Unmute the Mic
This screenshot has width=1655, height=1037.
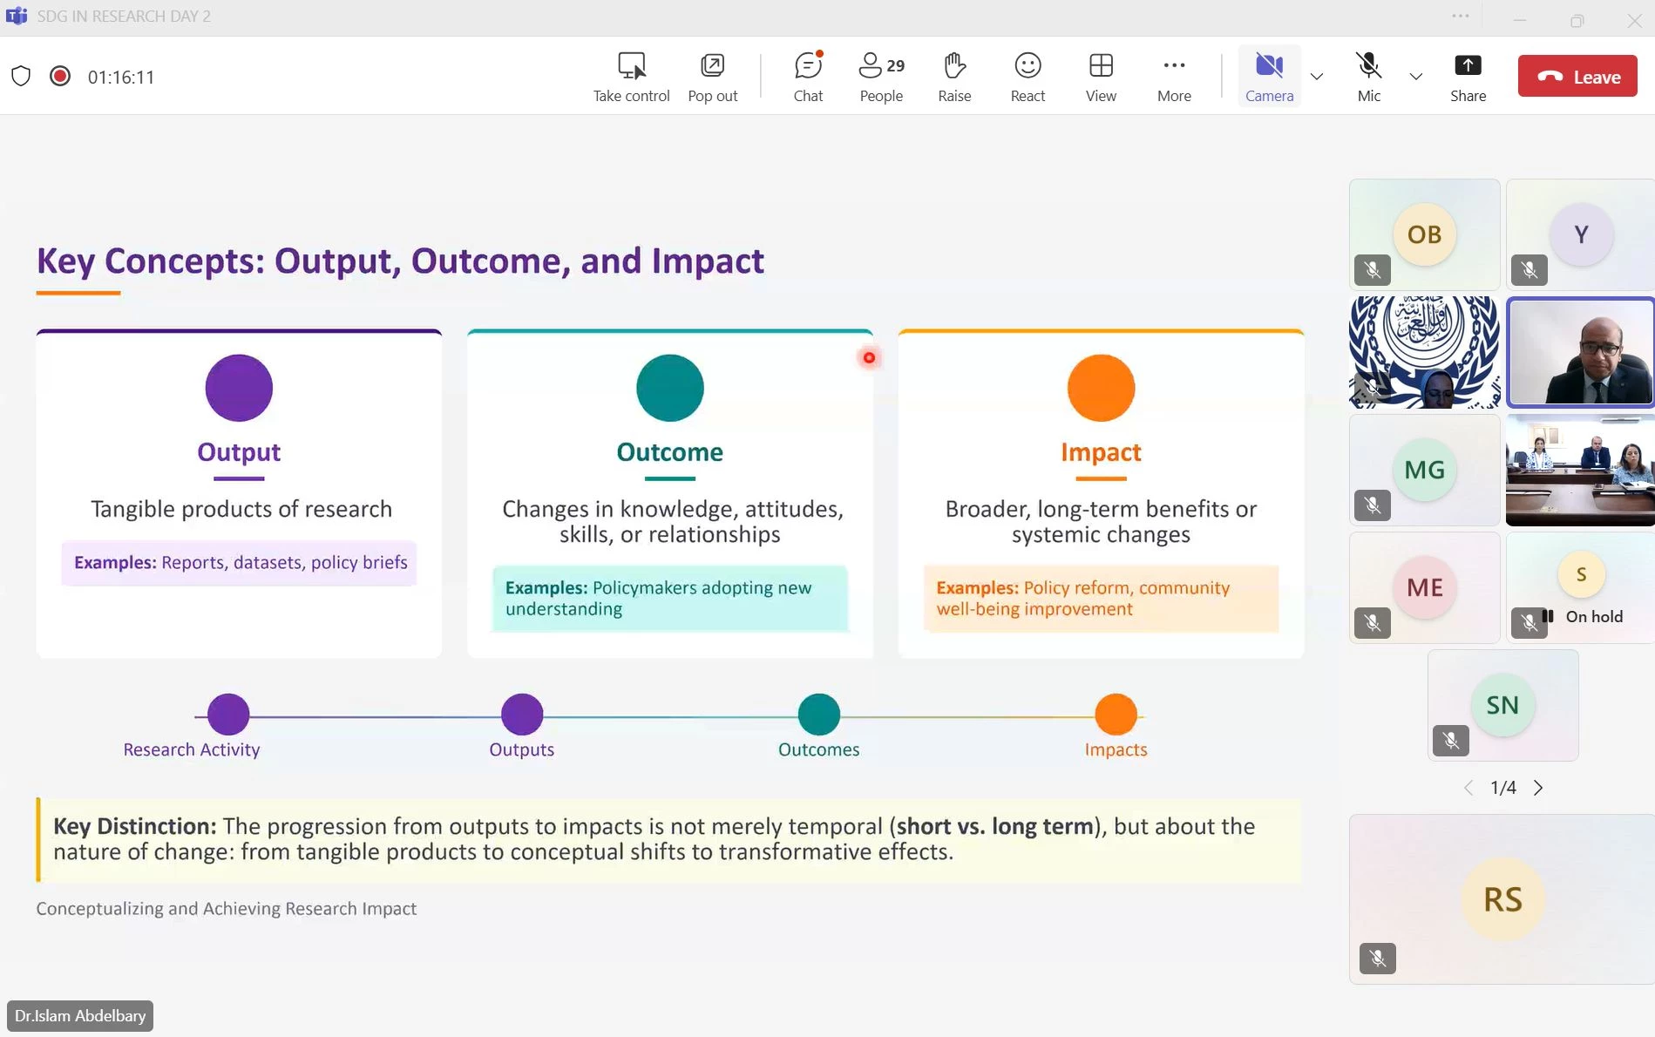(x=1368, y=77)
